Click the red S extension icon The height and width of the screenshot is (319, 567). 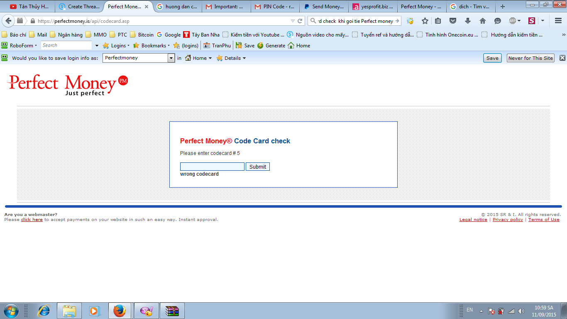click(x=532, y=21)
